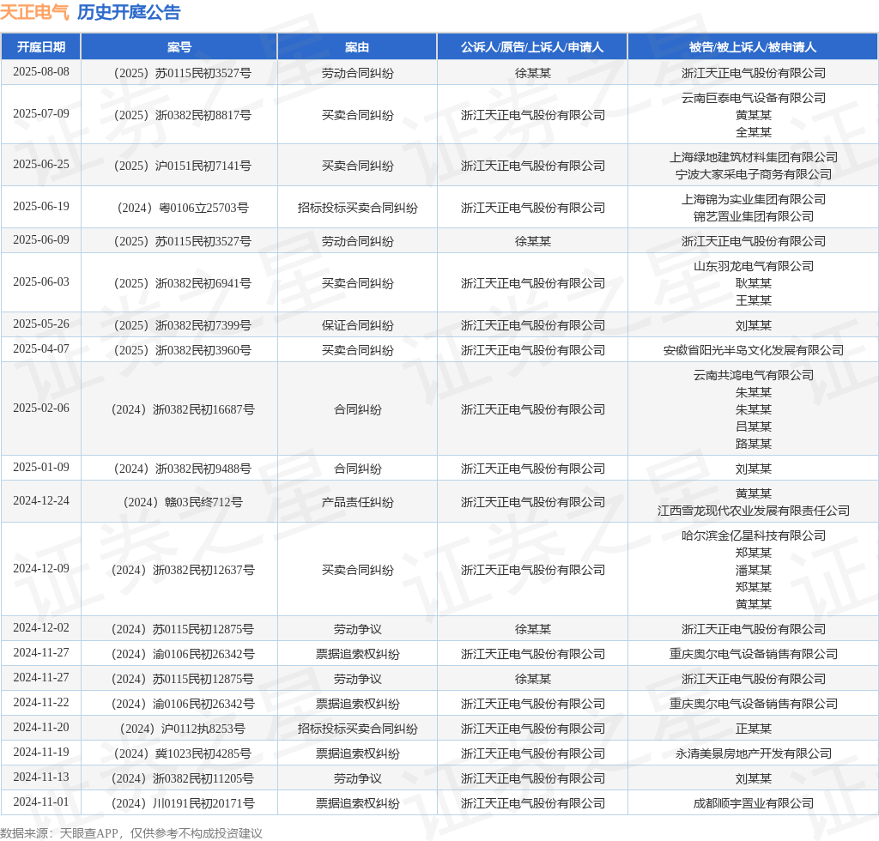The width and height of the screenshot is (879, 841).
Task: Select case number 浙0382民初16687号
Action: pyautogui.click(x=183, y=409)
